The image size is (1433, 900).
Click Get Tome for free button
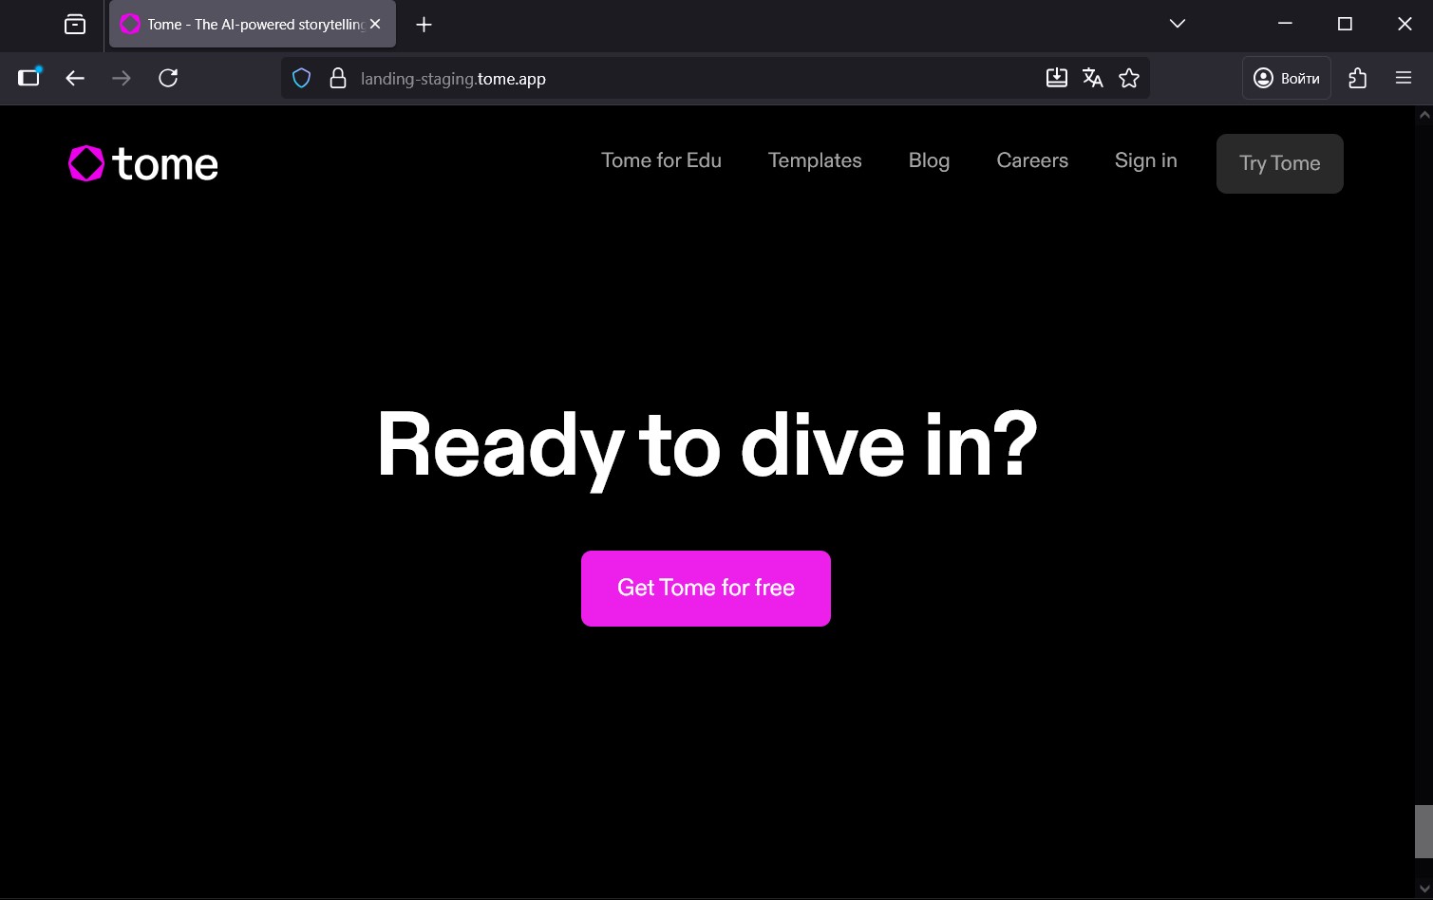click(x=706, y=588)
